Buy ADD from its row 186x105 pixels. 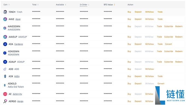point(129,69)
